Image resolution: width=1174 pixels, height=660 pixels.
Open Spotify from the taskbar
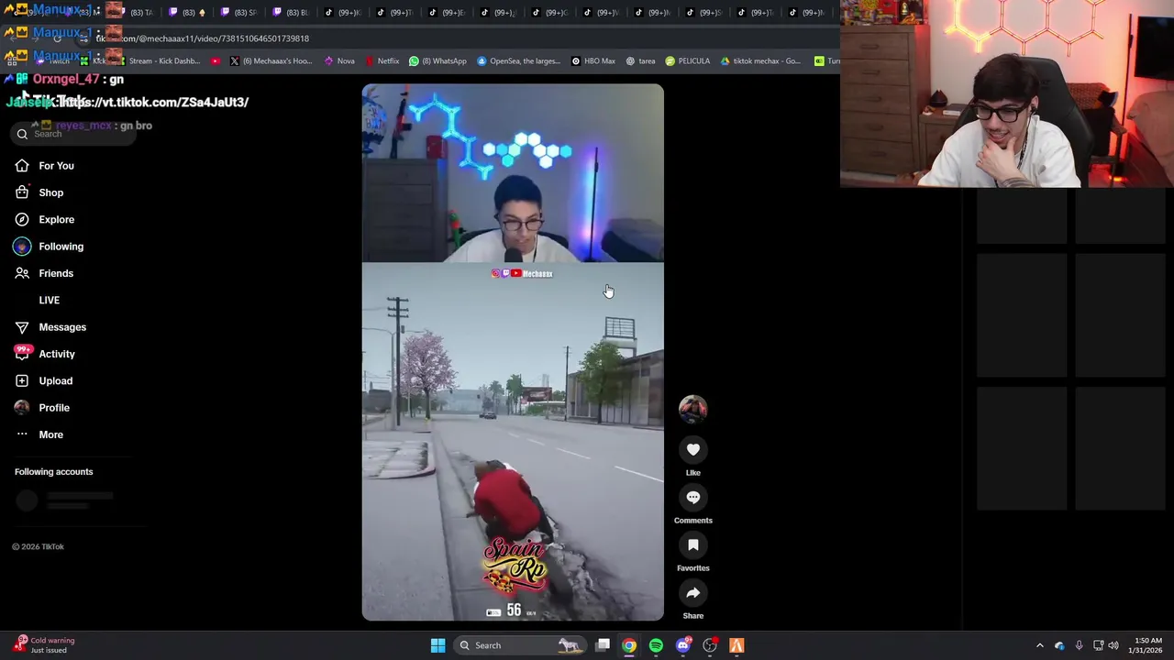coord(656,645)
